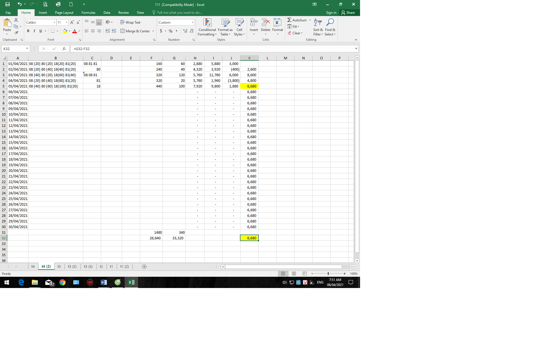Expand the Name Box dropdown arrow
This screenshot has width=535, height=360.
click(x=27, y=49)
